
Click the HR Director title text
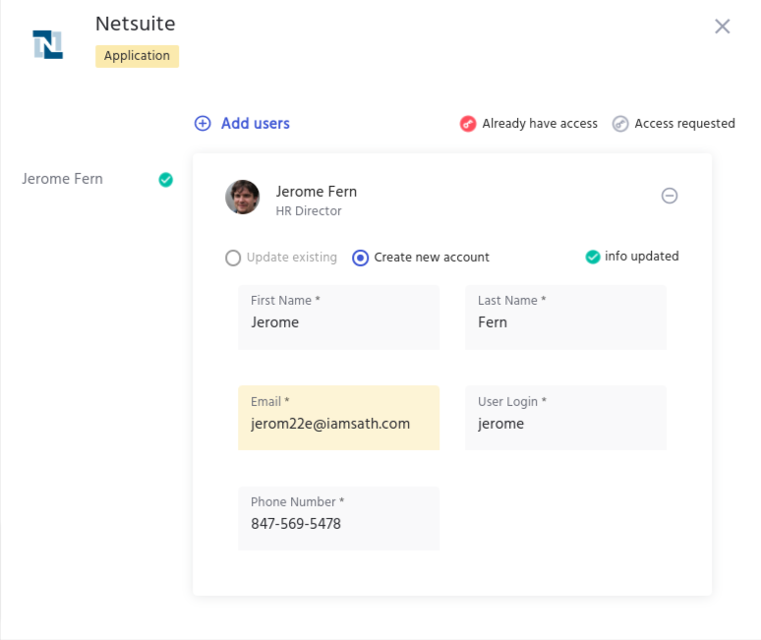pos(309,210)
